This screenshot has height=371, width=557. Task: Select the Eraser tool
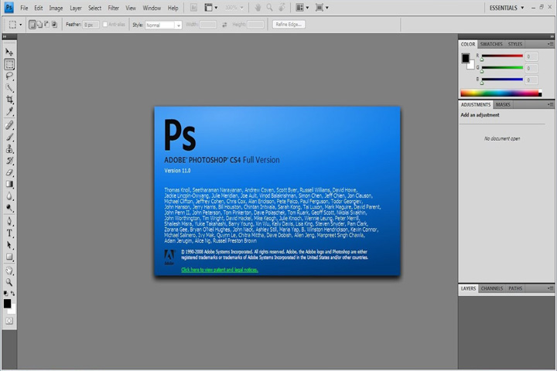(9, 172)
